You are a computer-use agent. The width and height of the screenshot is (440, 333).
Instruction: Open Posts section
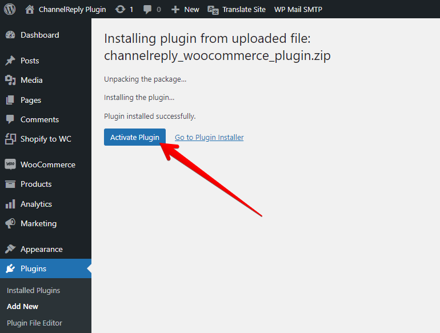pos(30,61)
